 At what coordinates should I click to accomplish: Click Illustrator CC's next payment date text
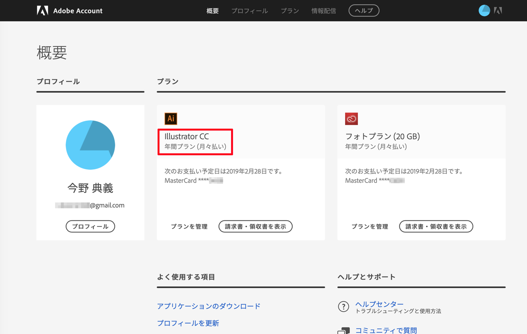tap(224, 171)
